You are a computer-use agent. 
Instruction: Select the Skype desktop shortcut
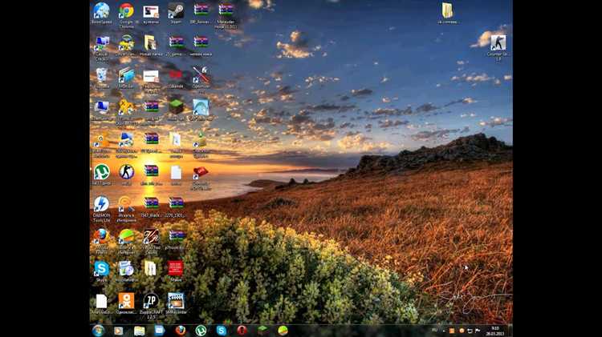coord(101,270)
